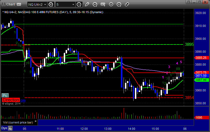Click the Vol (current price bar) label
Image resolution: width=210 pixels, height=132 pixels.
pyautogui.click(x=18, y=122)
